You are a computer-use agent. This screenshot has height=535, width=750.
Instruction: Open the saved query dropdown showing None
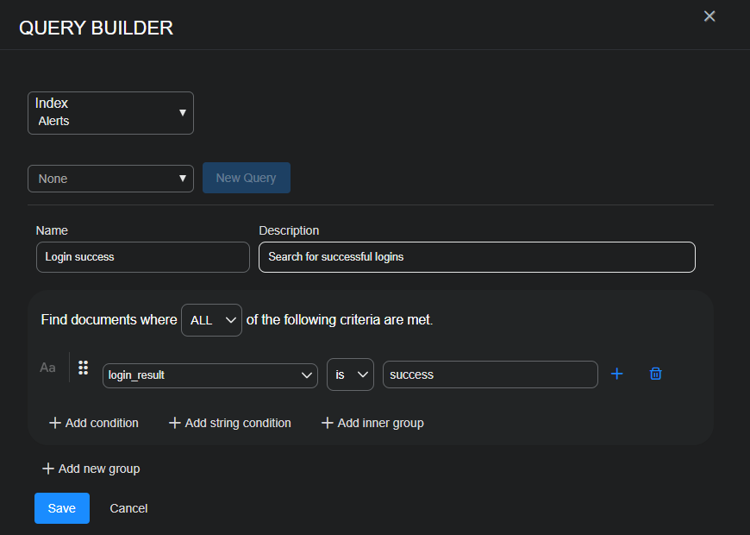tap(110, 179)
